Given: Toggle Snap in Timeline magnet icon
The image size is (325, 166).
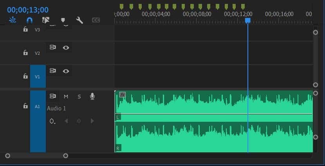Looking at the screenshot, I should click(x=29, y=20).
